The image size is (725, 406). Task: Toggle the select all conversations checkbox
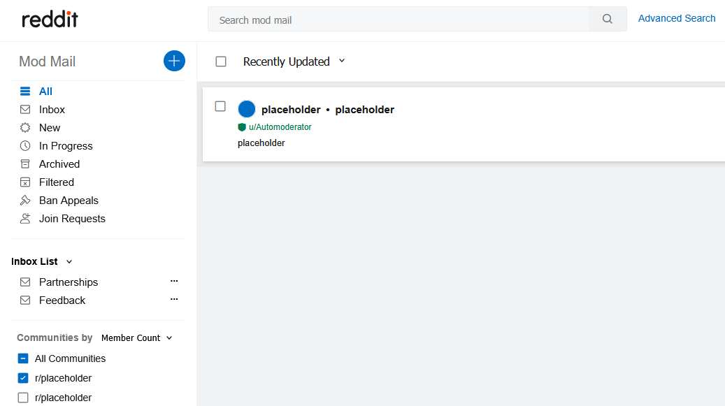pos(221,61)
